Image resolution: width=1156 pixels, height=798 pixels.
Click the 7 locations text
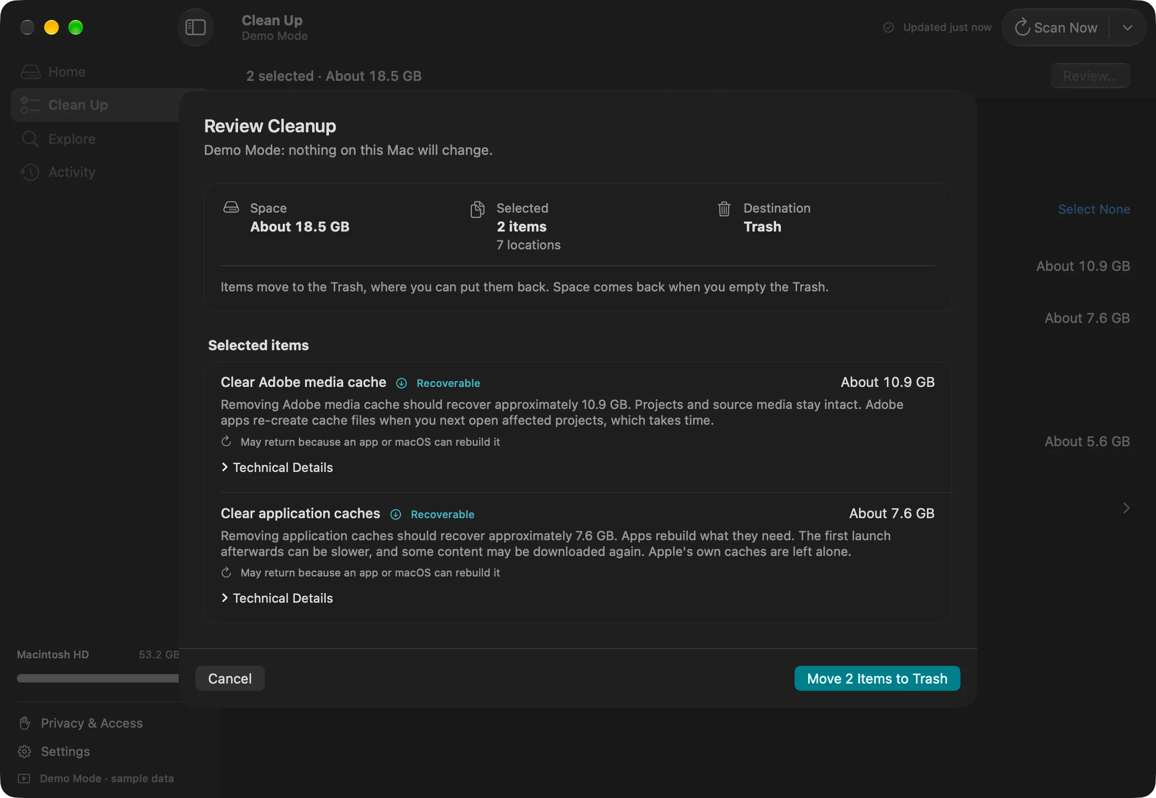click(x=529, y=245)
